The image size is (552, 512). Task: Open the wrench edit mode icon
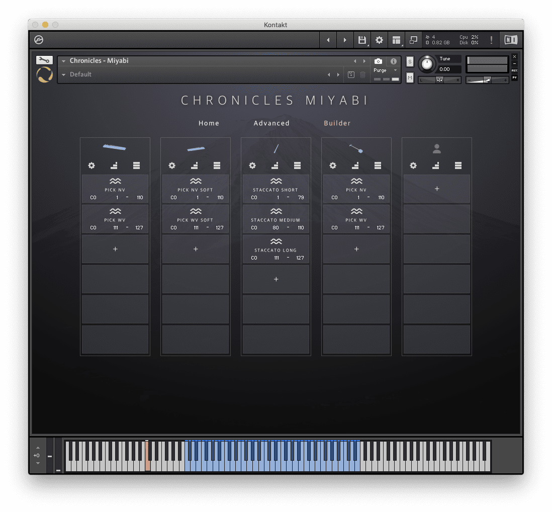click(x=44, y=60)
